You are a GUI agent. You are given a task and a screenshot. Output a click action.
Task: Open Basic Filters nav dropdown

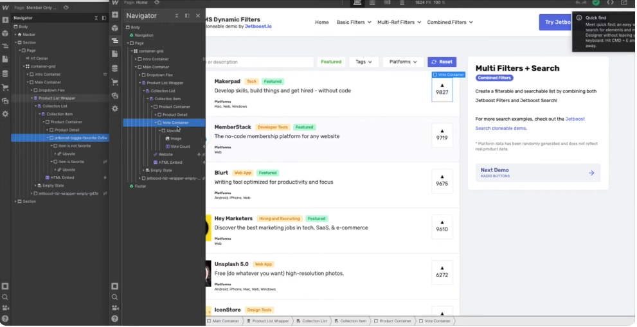coord(354,22)
